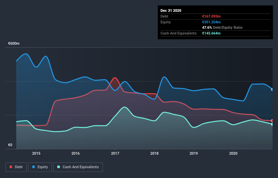The width and height of the screenshot is (278, 178).
Task: Click the Equity row label in tooltip
Action: tap(166, 22)
